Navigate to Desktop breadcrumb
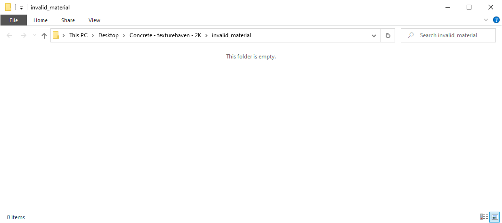The image size is (502, 223). (x=108, y=35)
